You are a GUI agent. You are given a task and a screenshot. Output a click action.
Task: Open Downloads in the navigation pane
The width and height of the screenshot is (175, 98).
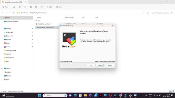(x=10, y=32)
